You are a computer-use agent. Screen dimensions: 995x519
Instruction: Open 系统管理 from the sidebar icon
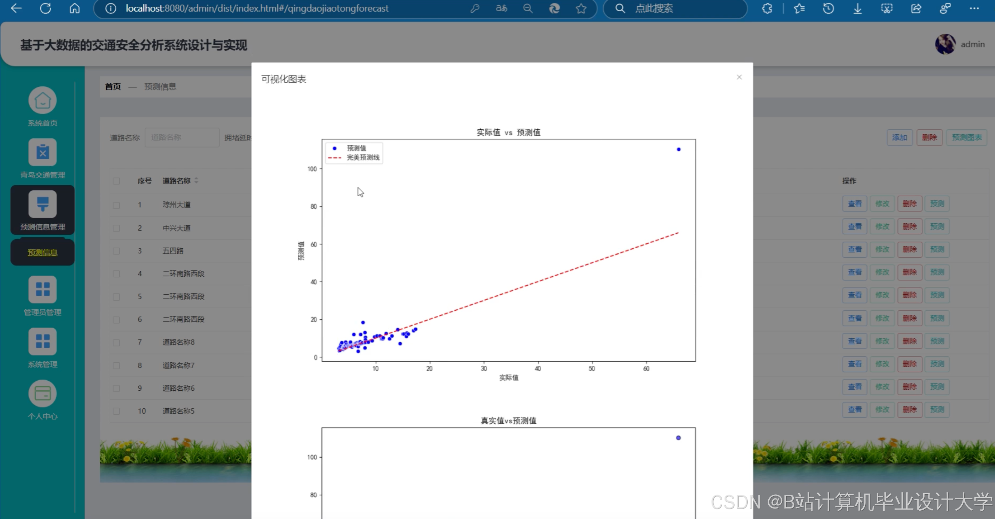click(x=42, y=341)
